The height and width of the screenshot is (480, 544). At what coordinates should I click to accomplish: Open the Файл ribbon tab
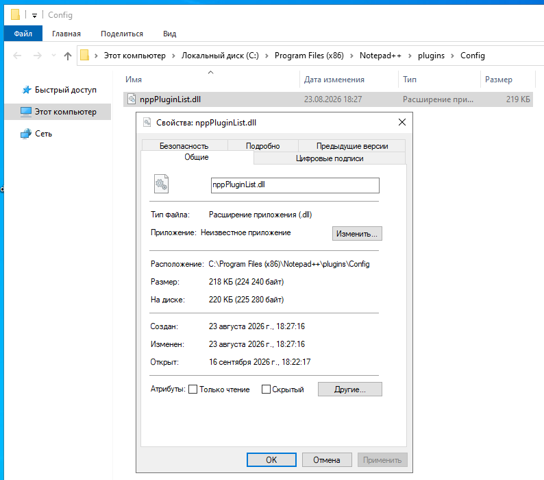click(x=23, y=34)
